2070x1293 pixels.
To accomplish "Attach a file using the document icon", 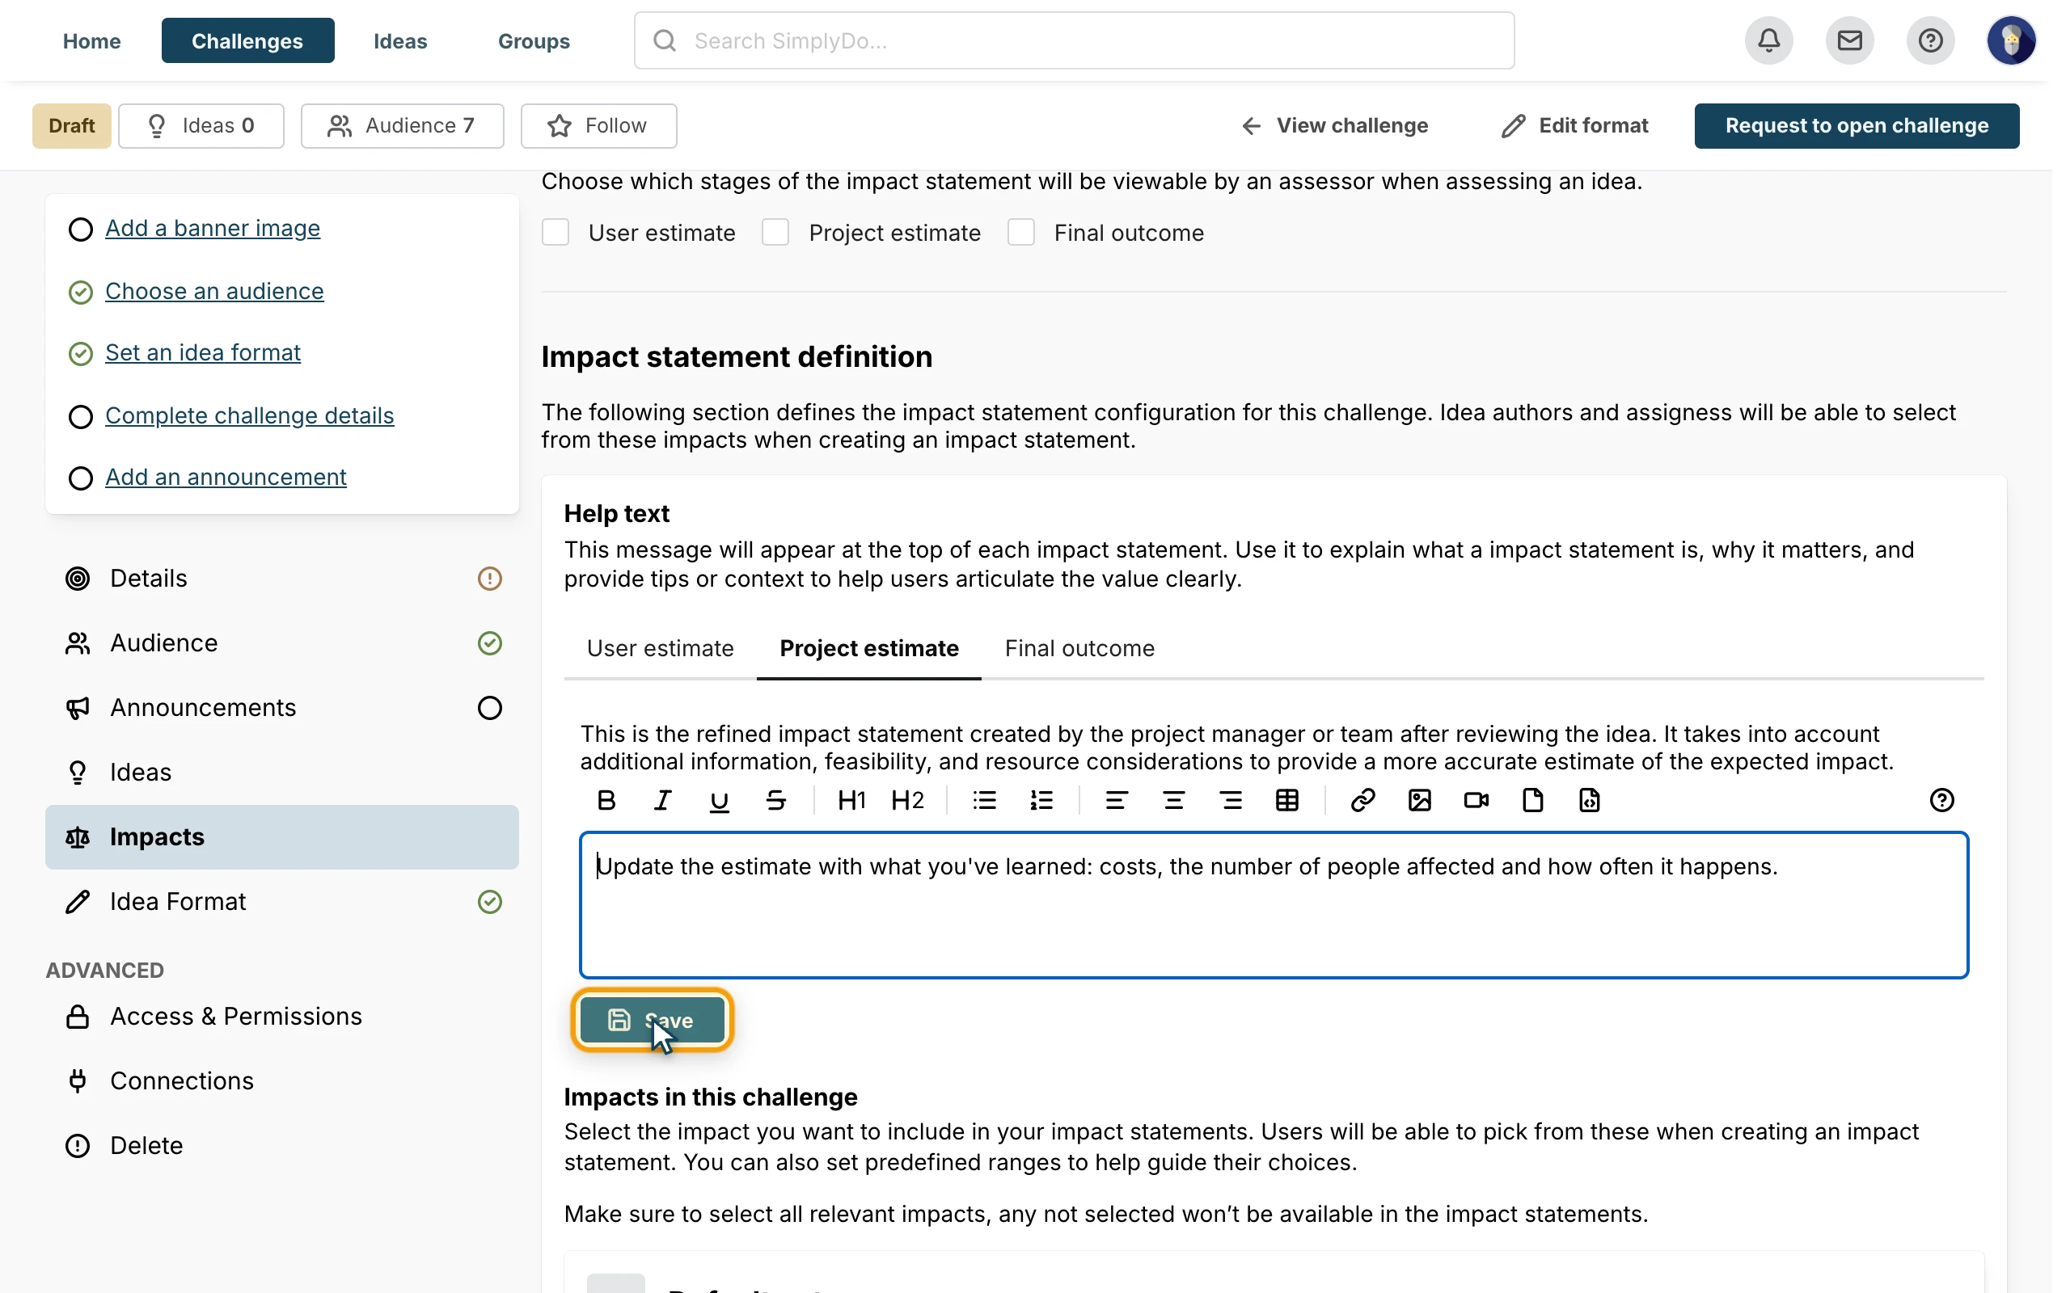I will click(x=1533, y=800).
